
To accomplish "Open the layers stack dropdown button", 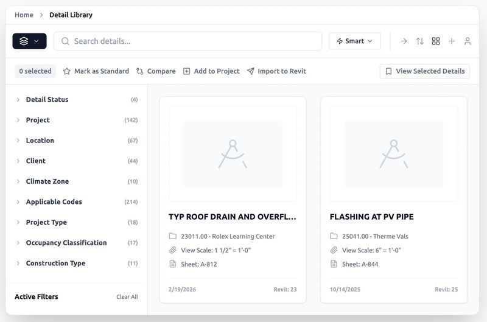I will [29, 41].
